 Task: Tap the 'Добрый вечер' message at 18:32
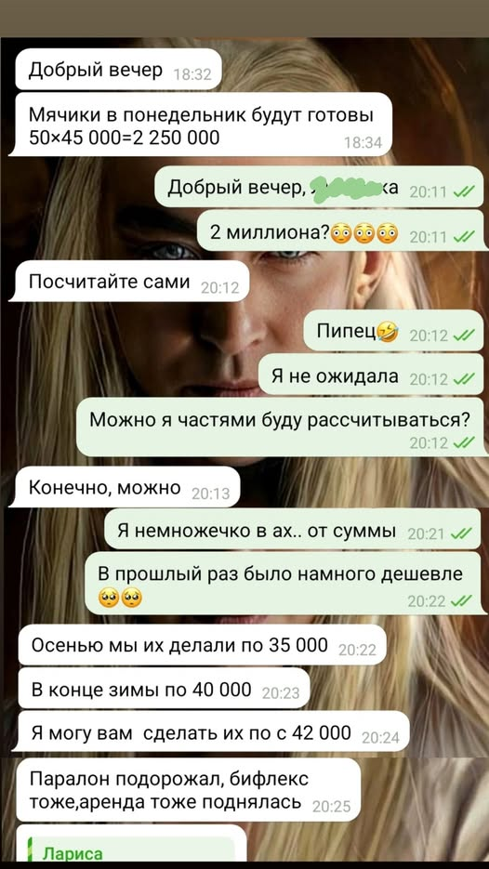117,70
